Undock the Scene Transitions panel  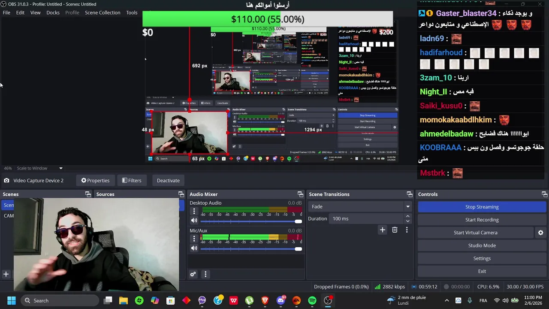410,194
